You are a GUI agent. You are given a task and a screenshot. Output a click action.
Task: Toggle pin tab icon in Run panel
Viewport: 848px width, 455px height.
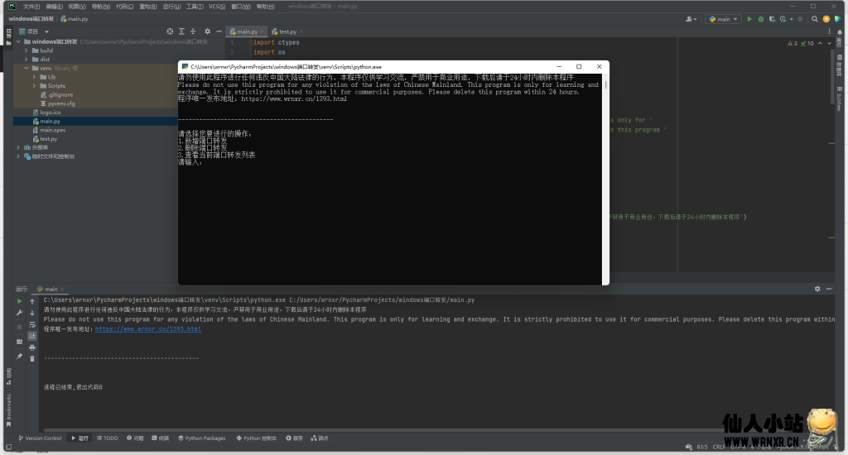(19, 356)
